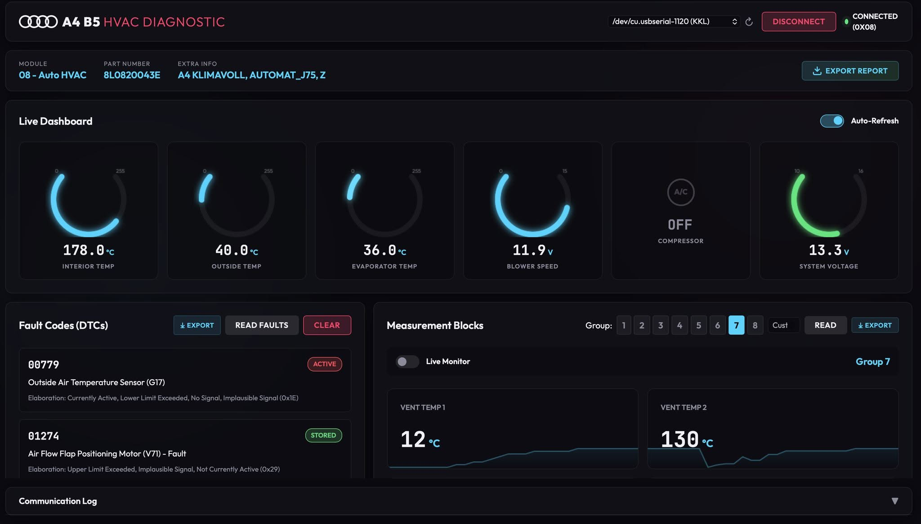
Task: Clear fault codes with CLEAR button
Action: [327, 325]
